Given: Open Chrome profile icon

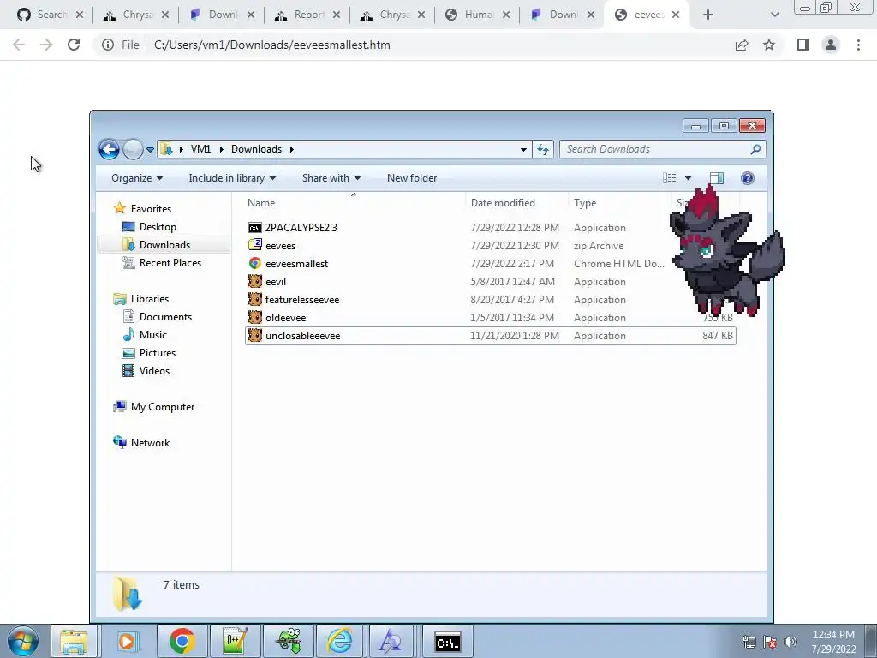Looking at the screenshot, I should 831,45.
